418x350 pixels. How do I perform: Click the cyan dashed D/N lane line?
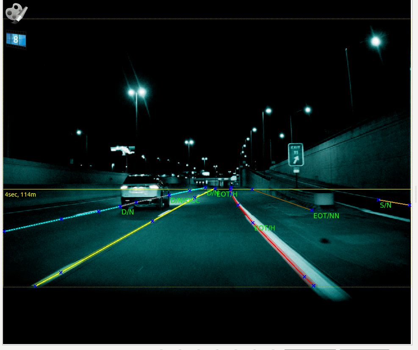[61, 219]
